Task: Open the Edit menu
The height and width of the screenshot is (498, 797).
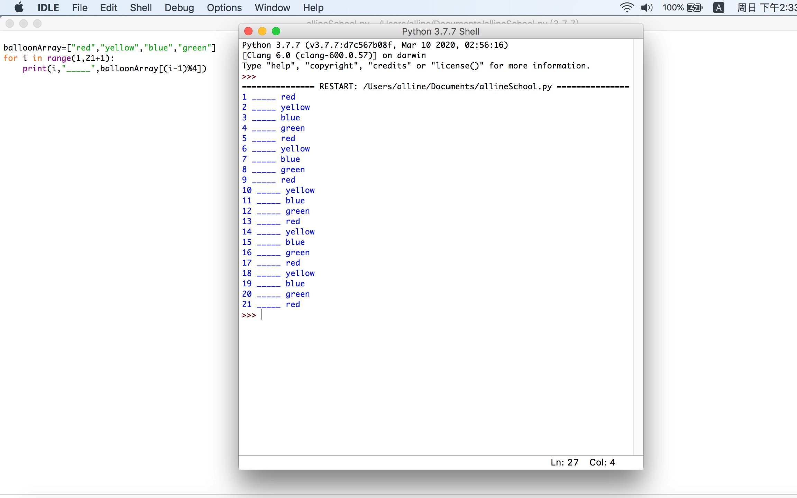Action: point(109,7)
